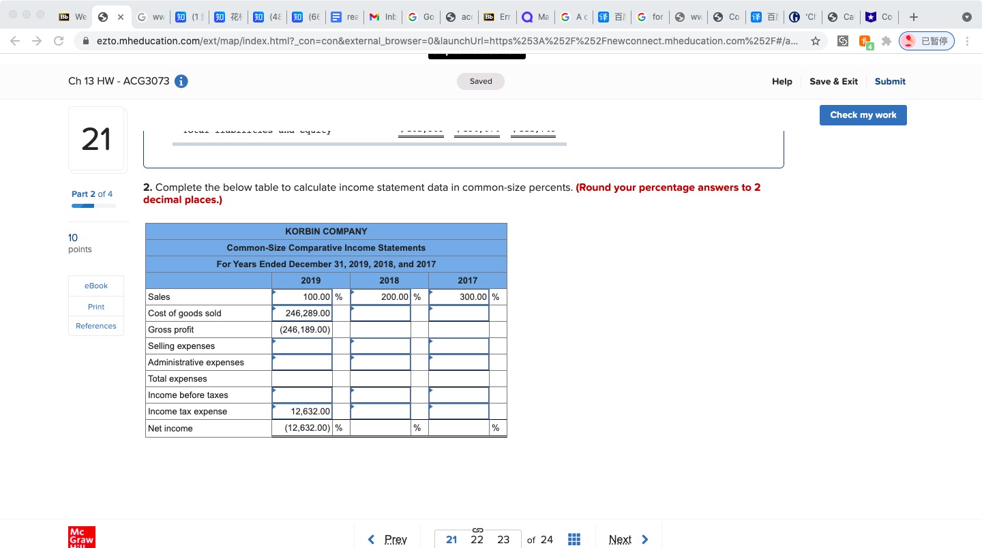982x548 pixels.
Task: Open the Chrome three-dot menu
Action: pos(966,41)
